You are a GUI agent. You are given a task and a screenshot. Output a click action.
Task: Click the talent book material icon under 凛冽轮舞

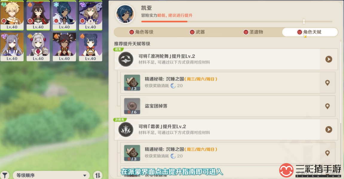pos(132,83)
